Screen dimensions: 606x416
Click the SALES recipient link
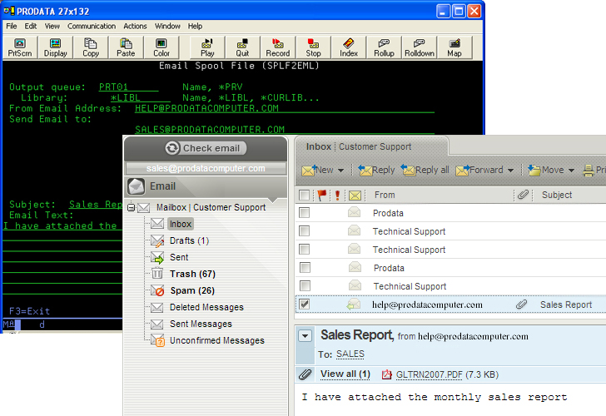coord(350,354)
